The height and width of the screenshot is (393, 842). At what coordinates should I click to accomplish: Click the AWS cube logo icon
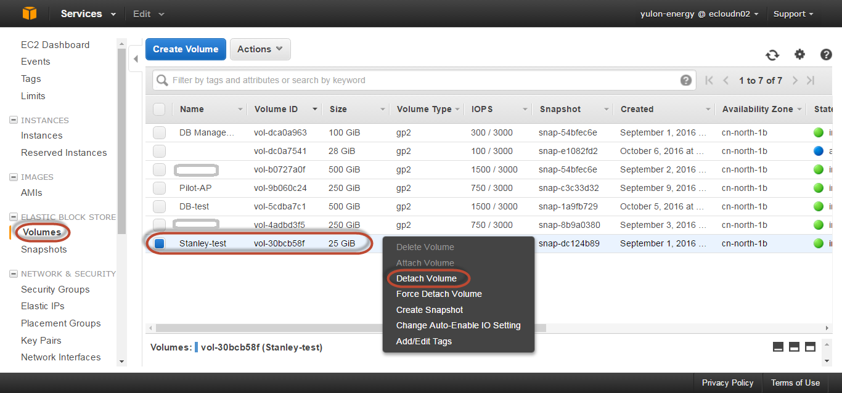(29, 14)
